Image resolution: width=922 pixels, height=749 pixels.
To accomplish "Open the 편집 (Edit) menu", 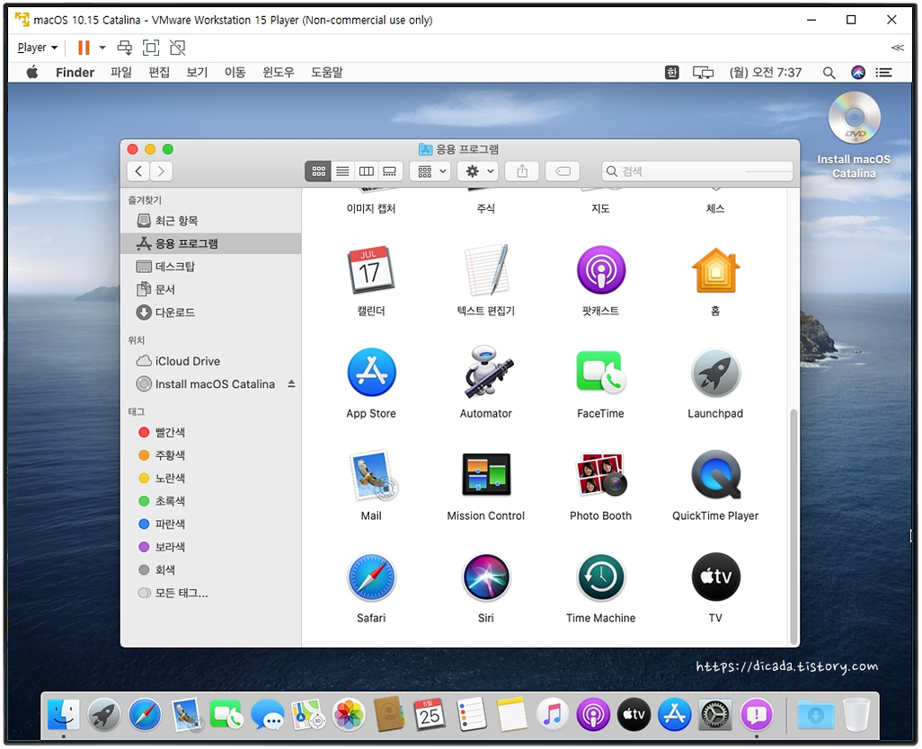I will click(159, 72).
